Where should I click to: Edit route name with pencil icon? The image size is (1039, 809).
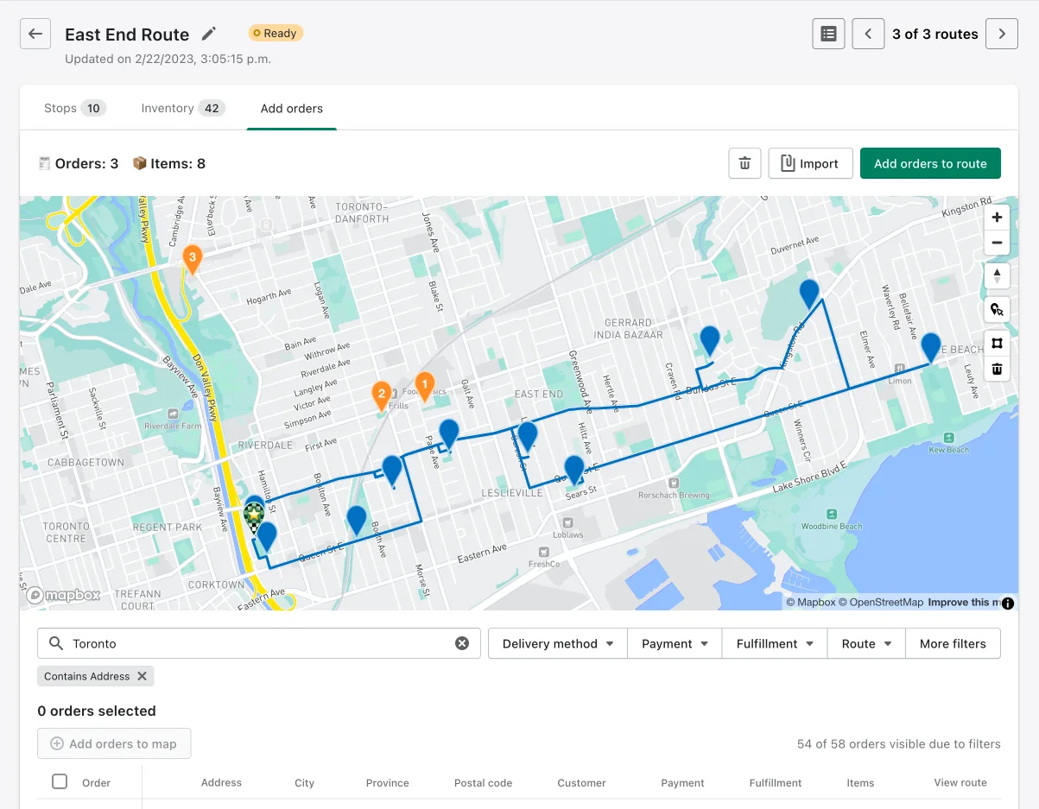click(x=208, y=34)
